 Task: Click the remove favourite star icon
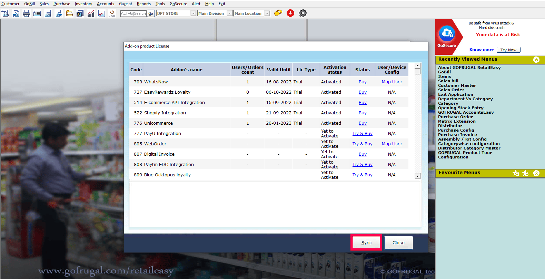coord(525,173)
